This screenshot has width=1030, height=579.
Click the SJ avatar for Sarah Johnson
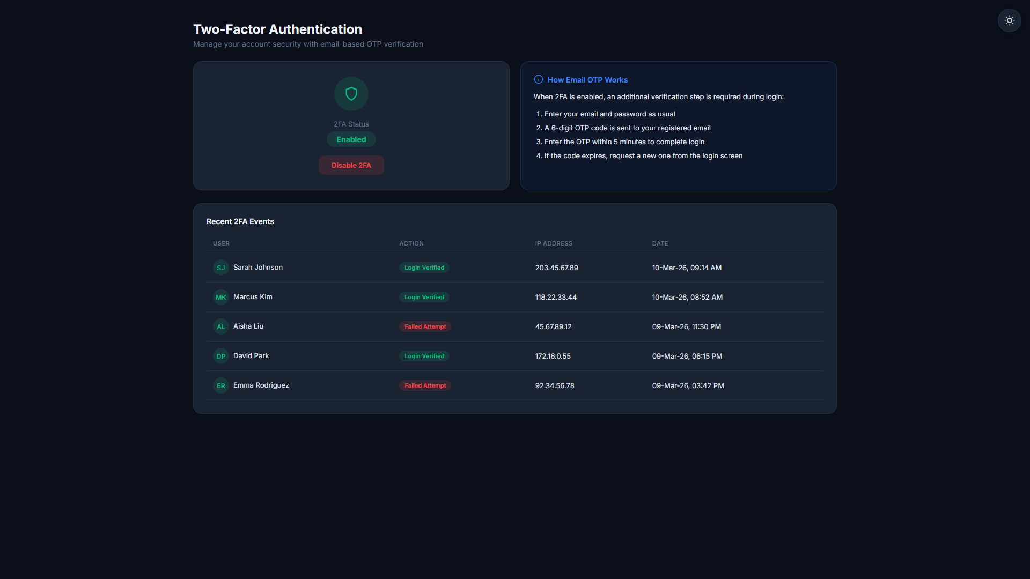click(221, 268)
